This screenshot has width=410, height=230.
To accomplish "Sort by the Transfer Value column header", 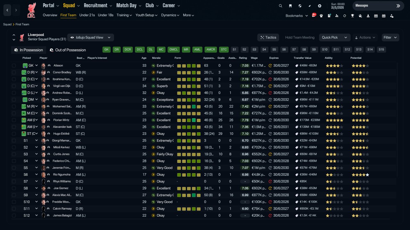I will [x=302, y=58].
